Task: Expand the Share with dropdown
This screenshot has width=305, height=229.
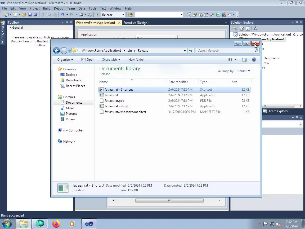Action: pos(111,60)
